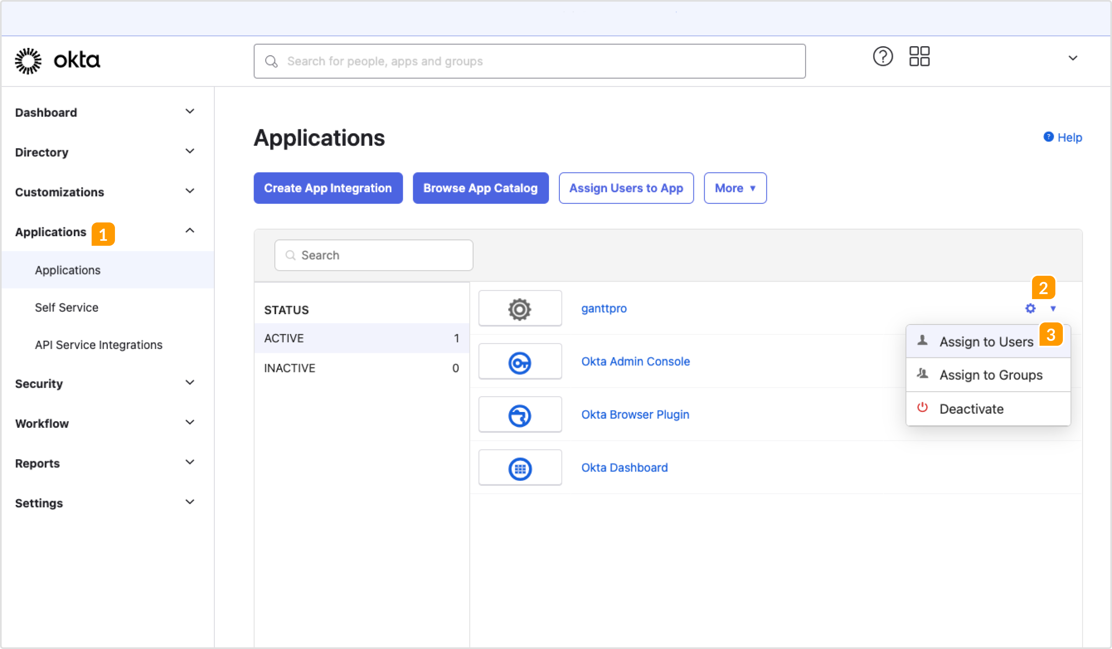Open the settings gear next to ganttpro
The width and height of the screenshot is (1112, 649).
click(1031, 309)
